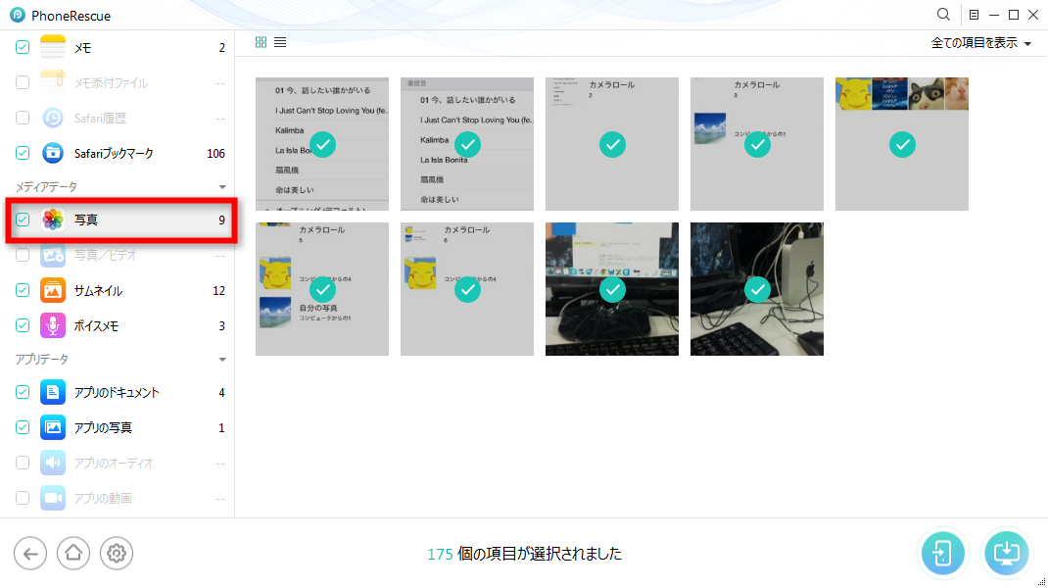The height and width of the screenshot is (588, 1048).
Task: Return to the home screen
Action: coord(72,554)
